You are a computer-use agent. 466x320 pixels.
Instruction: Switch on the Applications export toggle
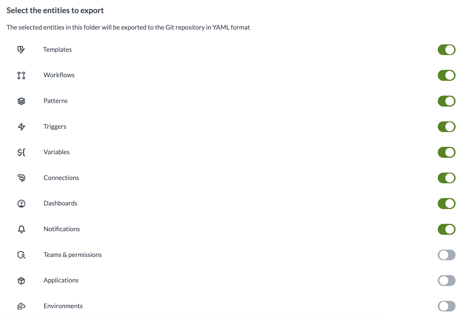pos(447,281)
